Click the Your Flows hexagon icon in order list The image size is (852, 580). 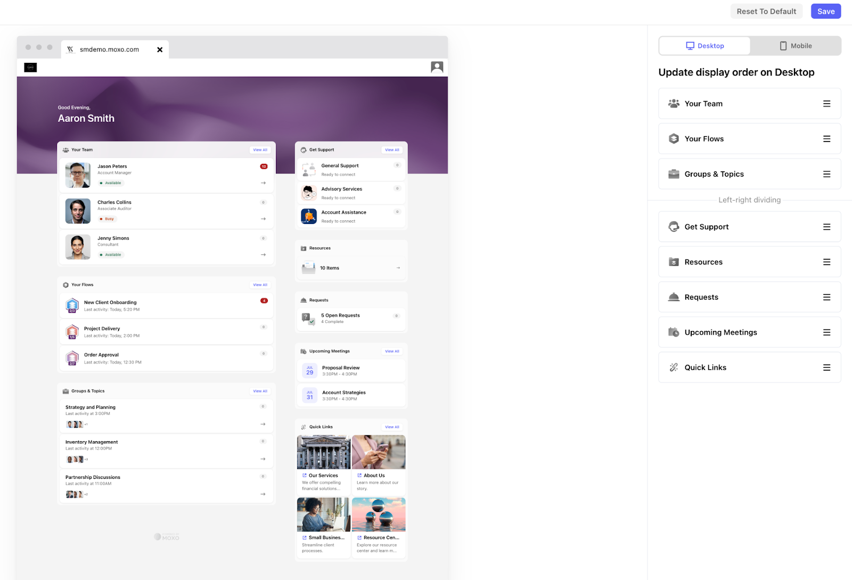pyautogui.click(x=674, y=138)
